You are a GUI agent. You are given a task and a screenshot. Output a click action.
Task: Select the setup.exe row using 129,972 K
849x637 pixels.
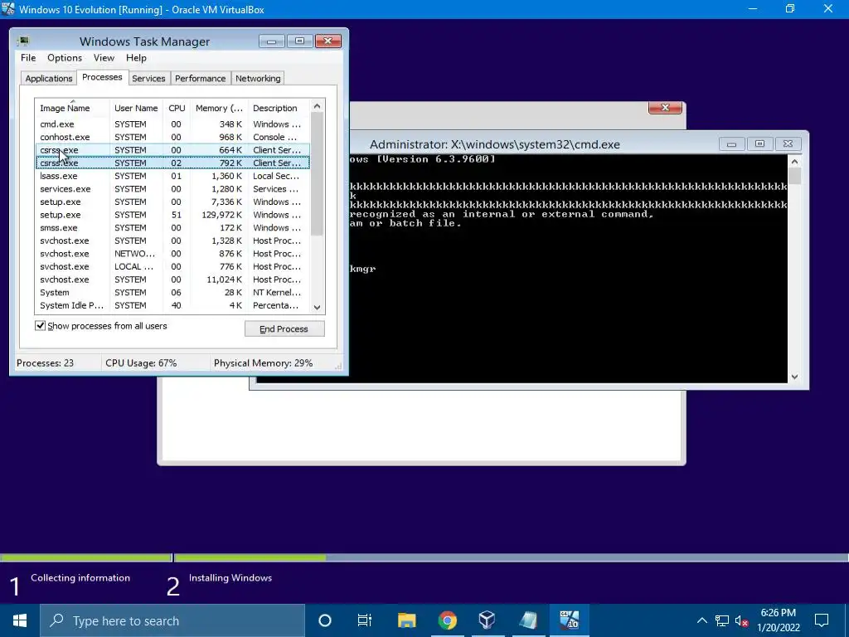(172, 215)
